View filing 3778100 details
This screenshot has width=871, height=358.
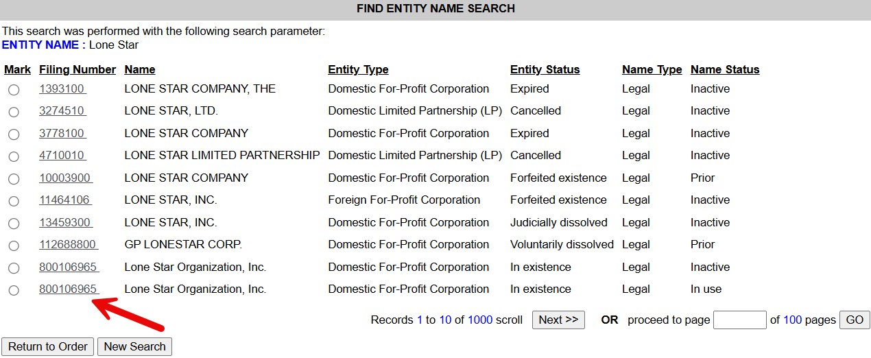(x=62, y=134)
